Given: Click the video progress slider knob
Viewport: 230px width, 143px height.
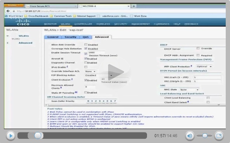Looking at the screenshot, I should pos(38,136).
